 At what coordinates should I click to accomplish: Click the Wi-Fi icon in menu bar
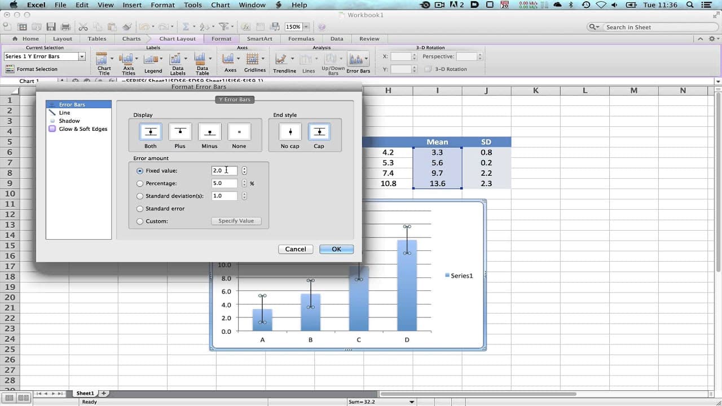click(x=601, y=5)
